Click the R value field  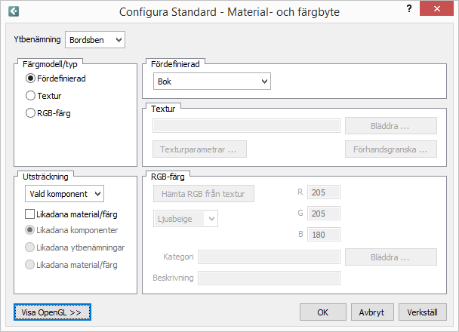point(325,192)
